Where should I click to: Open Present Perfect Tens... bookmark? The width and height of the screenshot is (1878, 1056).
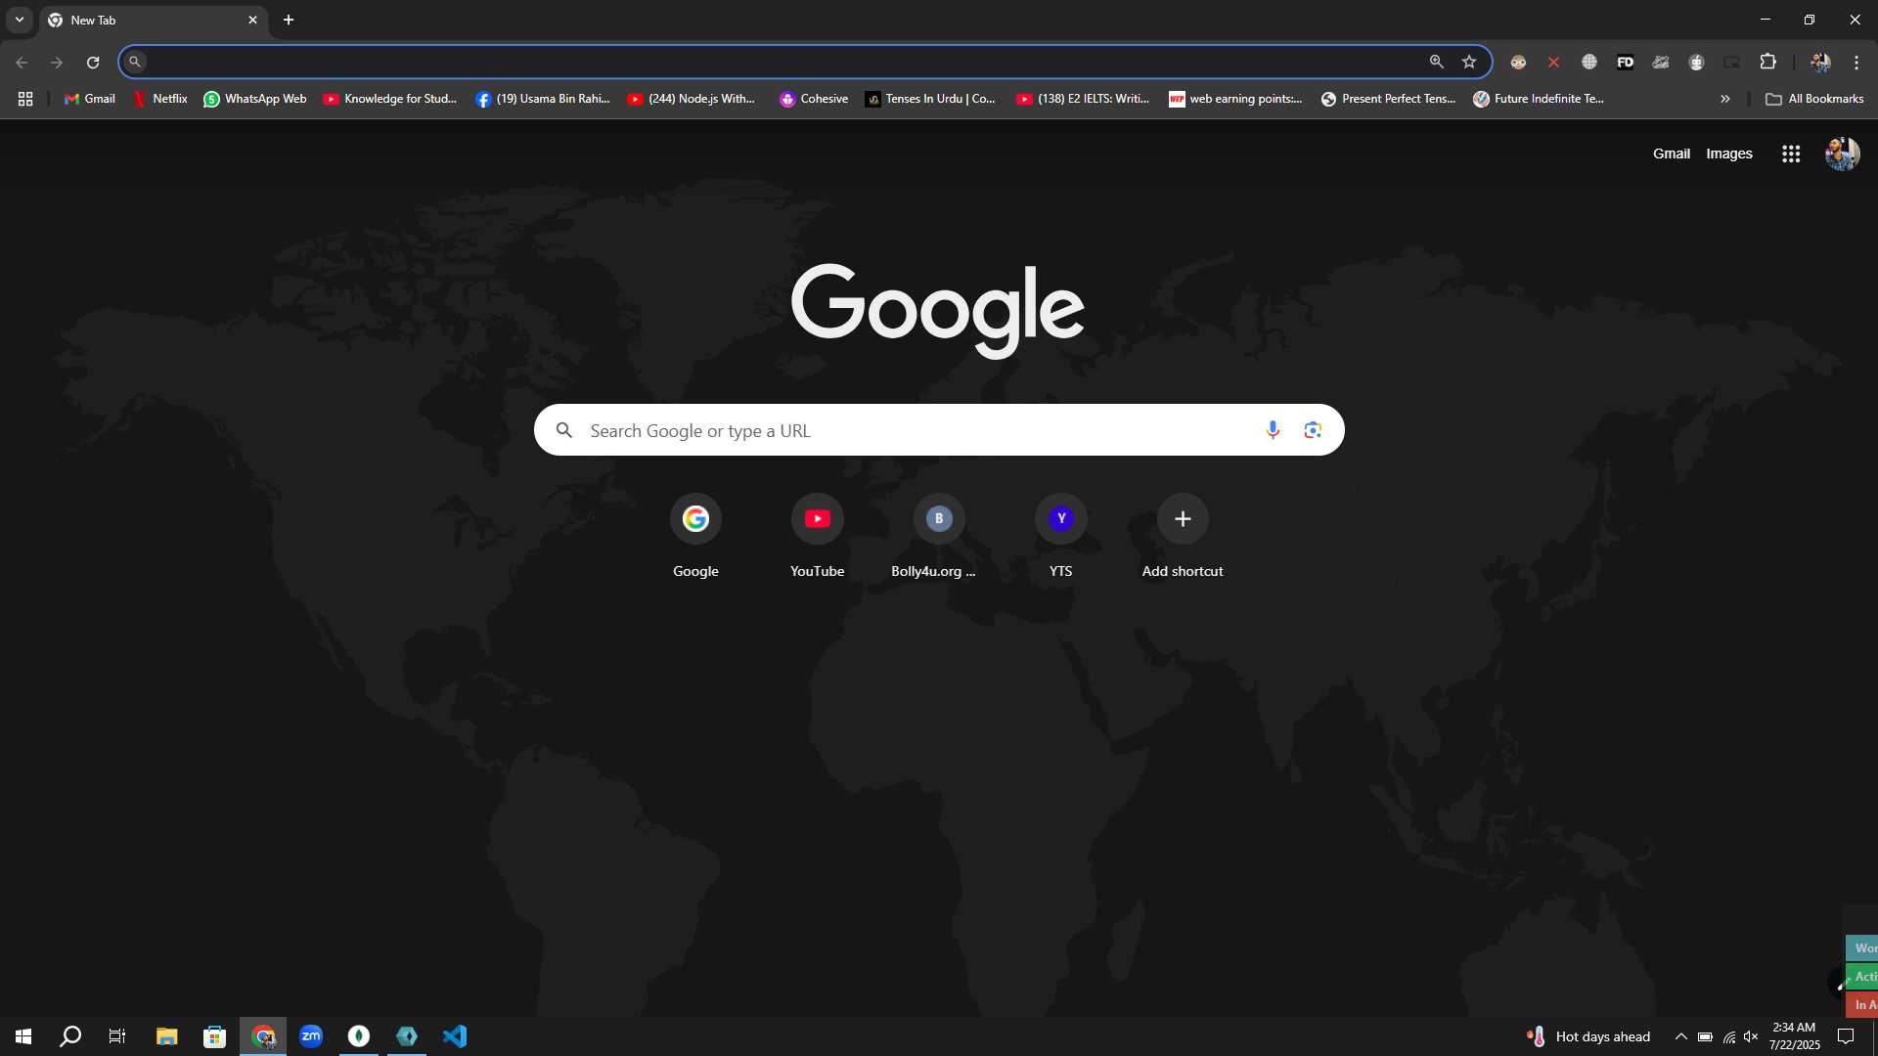pos(1389,99)
